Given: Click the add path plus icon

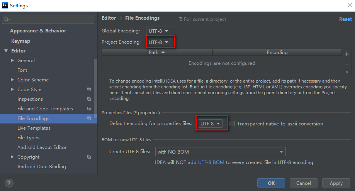Looking at the screenshot, I should point(347,54).
